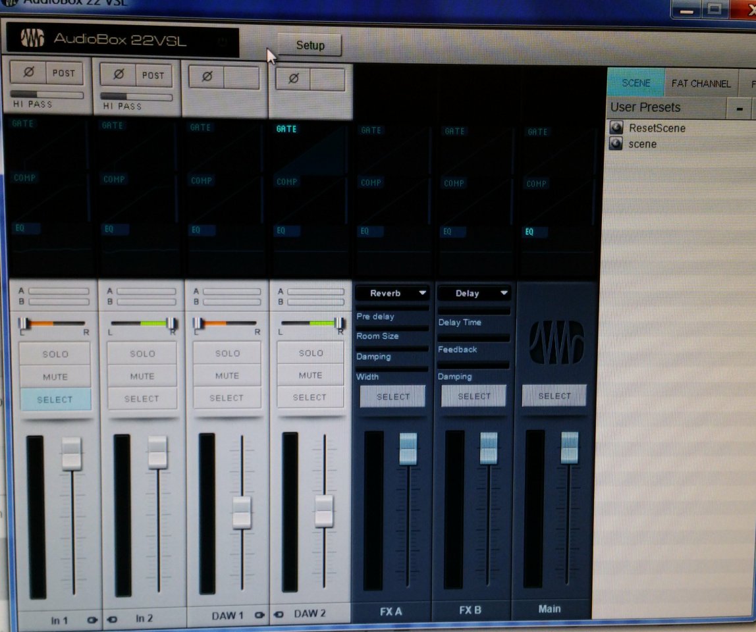Select the FX B channel

point(474,396)
